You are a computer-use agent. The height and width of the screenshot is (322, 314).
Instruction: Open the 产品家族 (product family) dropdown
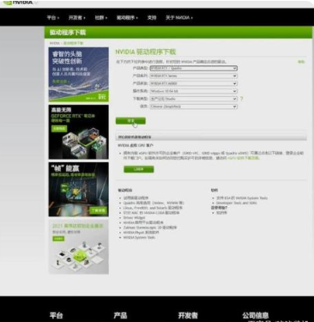coord(194,83)
